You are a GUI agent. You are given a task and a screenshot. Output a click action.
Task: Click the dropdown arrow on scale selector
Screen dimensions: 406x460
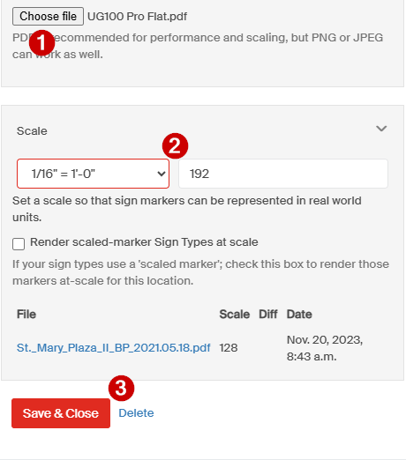point(162,174)
